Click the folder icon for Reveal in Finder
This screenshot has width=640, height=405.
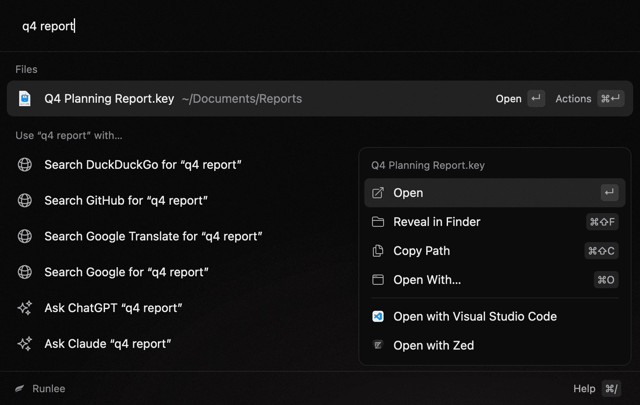click(378, 222)
